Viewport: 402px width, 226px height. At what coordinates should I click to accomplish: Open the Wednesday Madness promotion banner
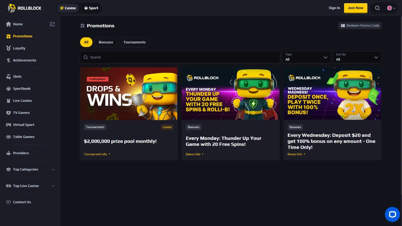(x=332, y=94)
